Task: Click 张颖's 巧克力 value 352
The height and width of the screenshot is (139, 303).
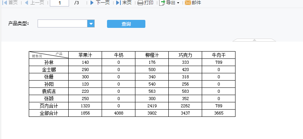Action: pos(185,99)
